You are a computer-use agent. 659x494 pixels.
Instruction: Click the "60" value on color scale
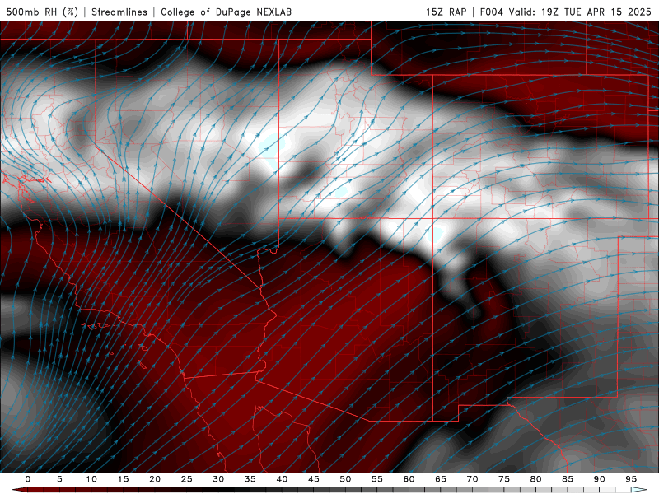click(x=409, y=479)
